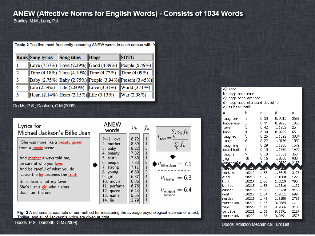Click the red underlined word 'beauty'
This screenshot has width=315, height=236.
[64, 142]
